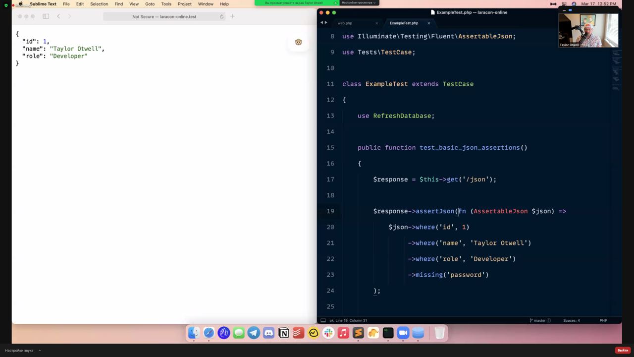Open the Messages app in dock

(239, 333)
